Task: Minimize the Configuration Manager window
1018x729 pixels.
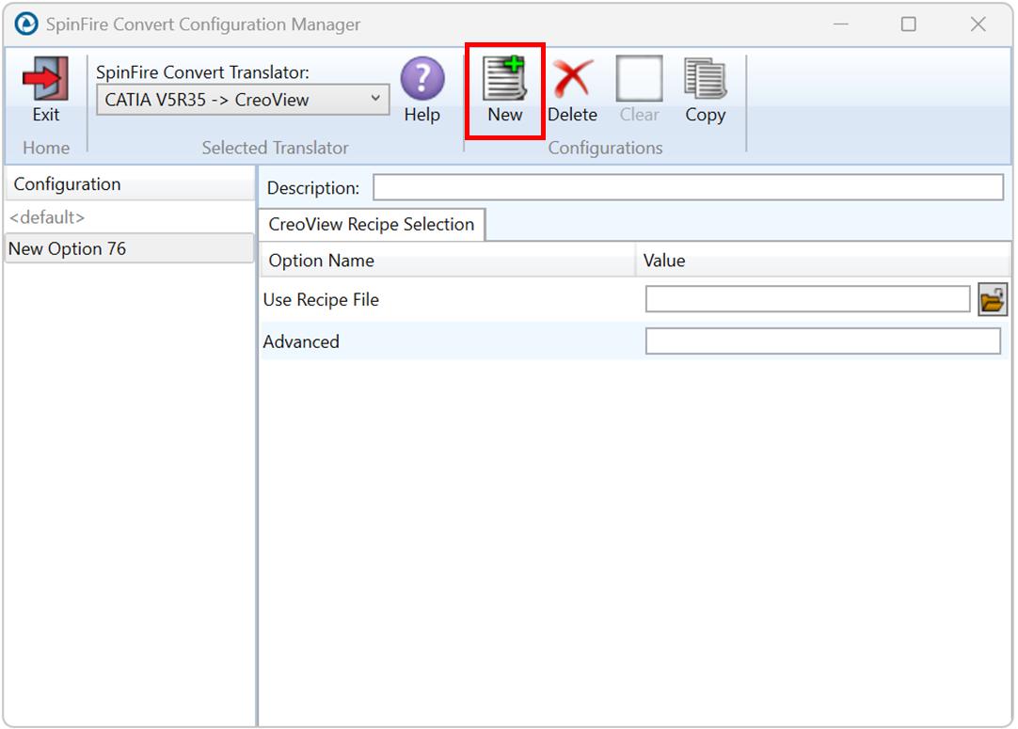Action: [841, 24]
